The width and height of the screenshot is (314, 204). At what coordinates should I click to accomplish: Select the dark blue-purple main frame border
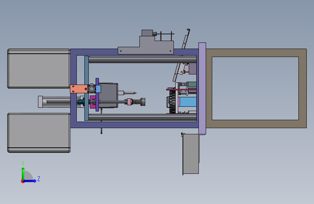coord(134,125)
